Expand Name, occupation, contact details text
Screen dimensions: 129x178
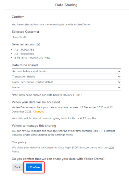[x=32, y=82]
